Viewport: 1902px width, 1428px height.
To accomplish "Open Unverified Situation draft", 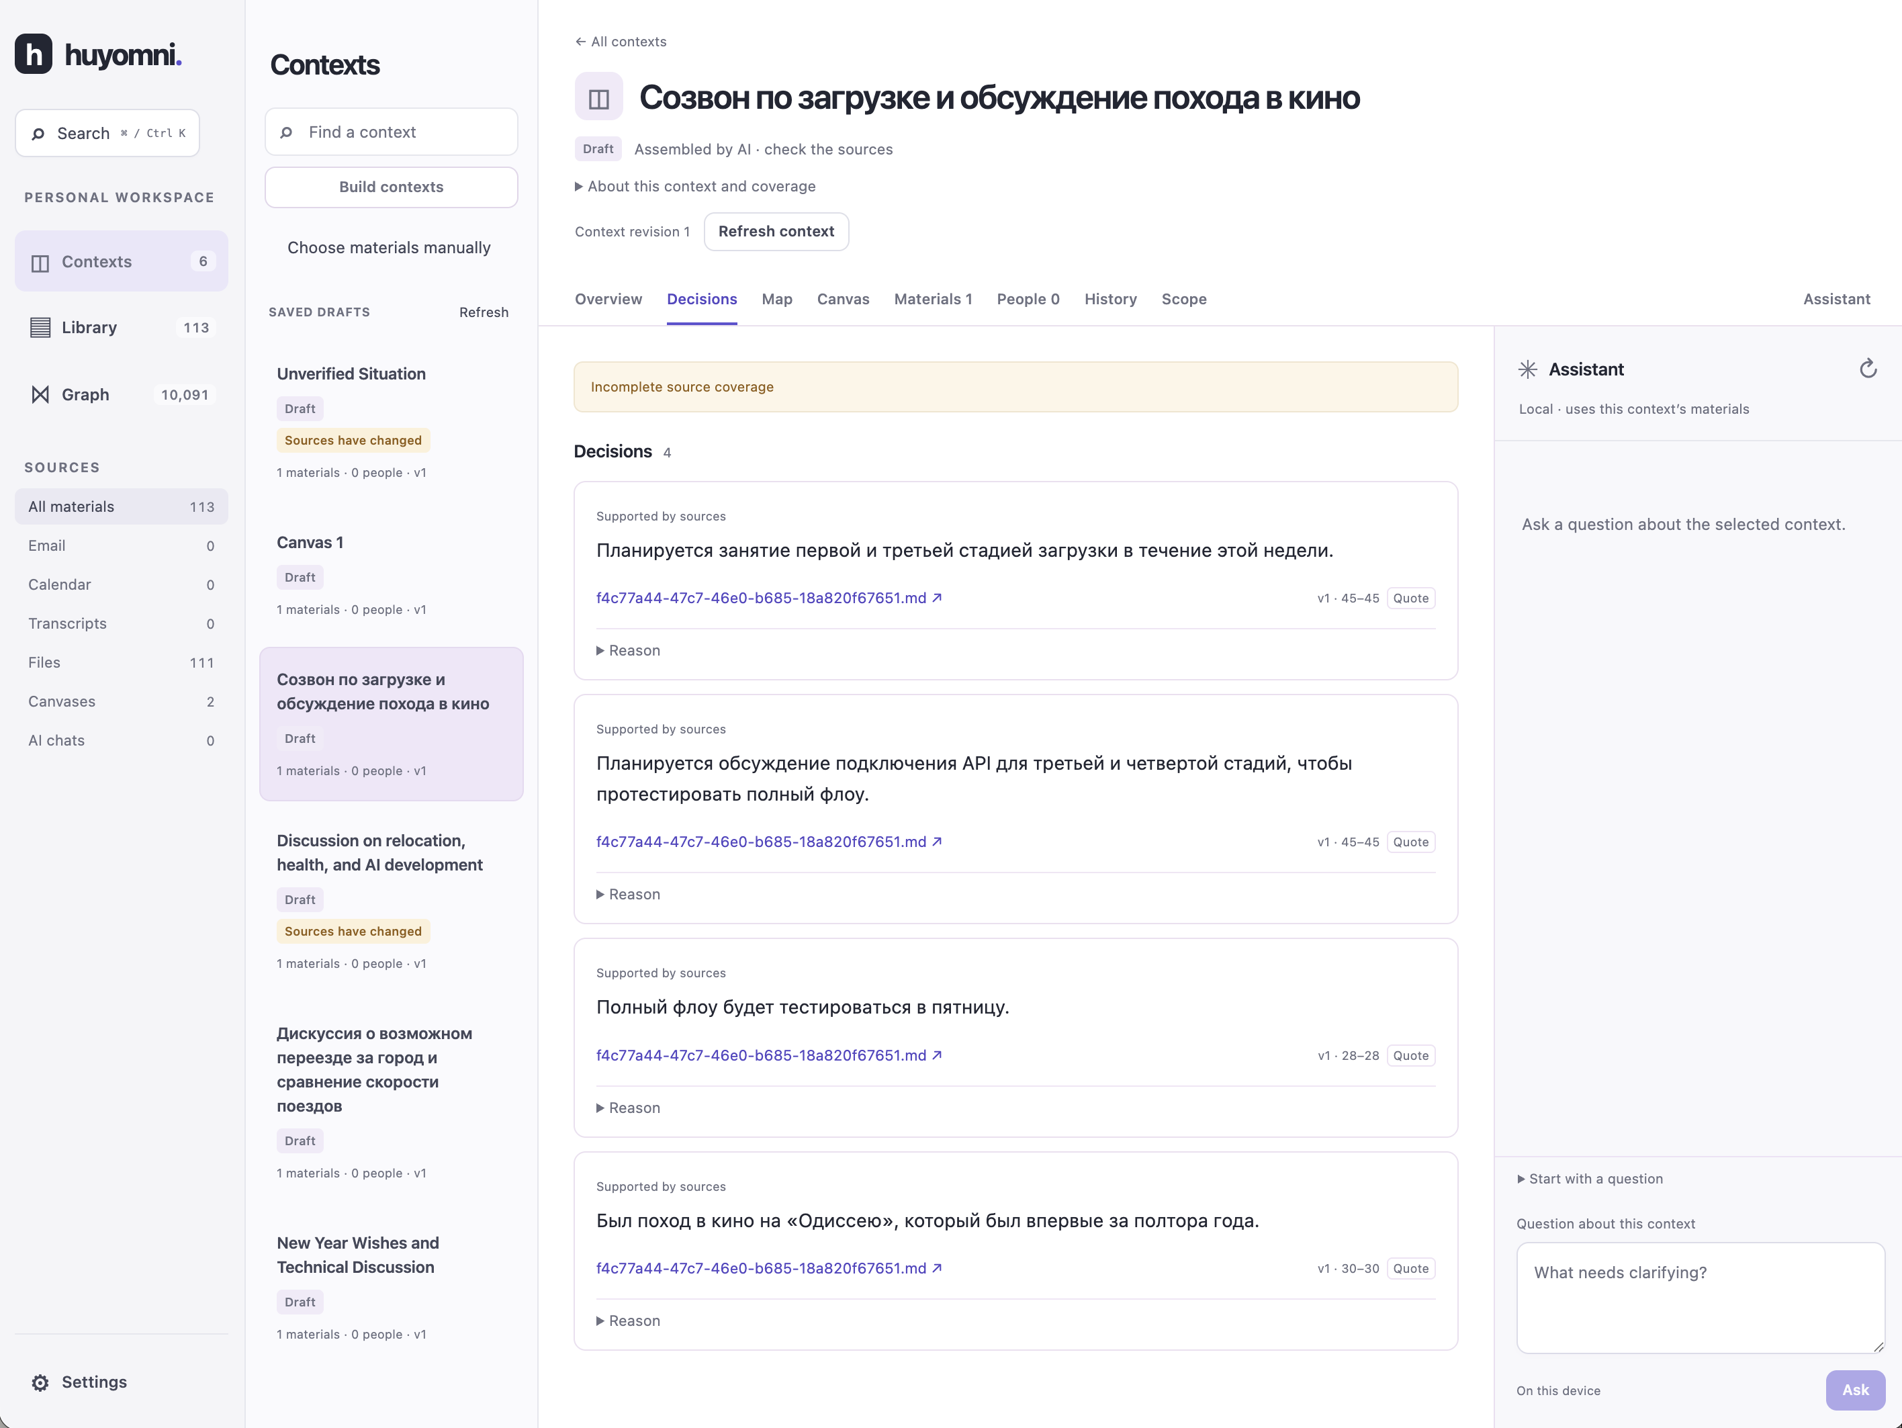I will point(392,420).
